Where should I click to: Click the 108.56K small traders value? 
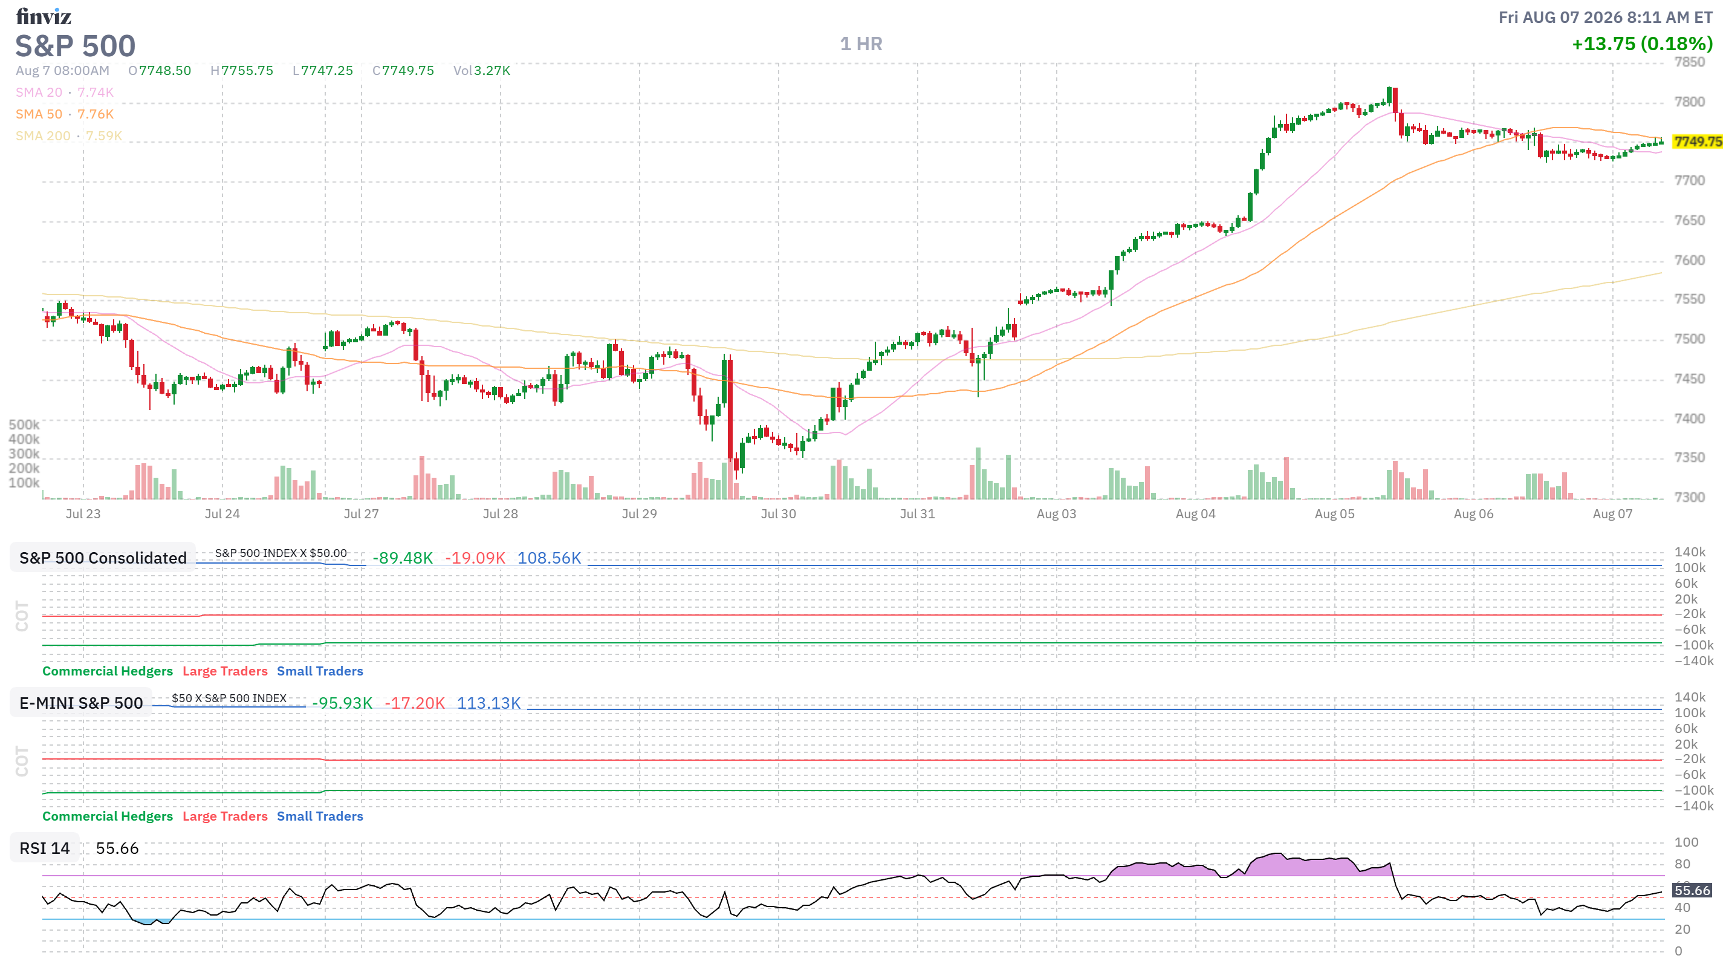tap(549, 559)
